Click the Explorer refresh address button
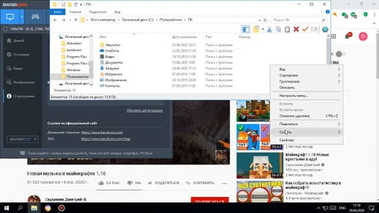Screen dimensions: 379x213 (265, 20)
